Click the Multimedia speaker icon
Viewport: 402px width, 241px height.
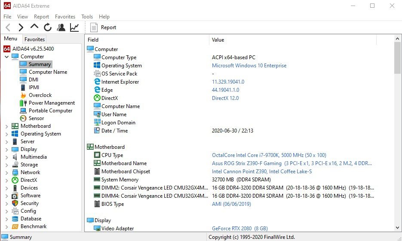(x=15, y=157)
